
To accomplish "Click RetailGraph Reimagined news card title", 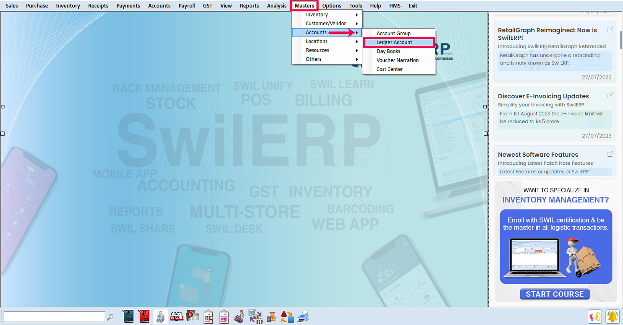I will tap(547, 34).
